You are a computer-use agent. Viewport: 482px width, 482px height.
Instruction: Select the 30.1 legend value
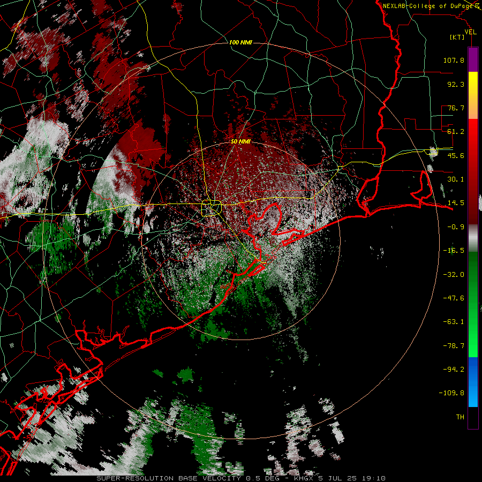click(456, 179)
